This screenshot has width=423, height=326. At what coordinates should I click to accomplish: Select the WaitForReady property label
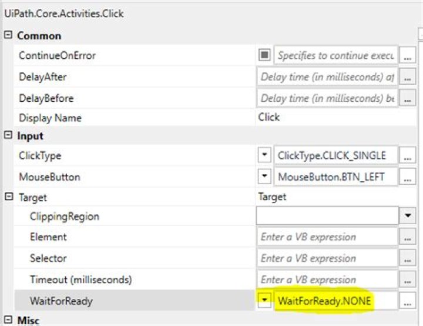(x=61, y=301)
